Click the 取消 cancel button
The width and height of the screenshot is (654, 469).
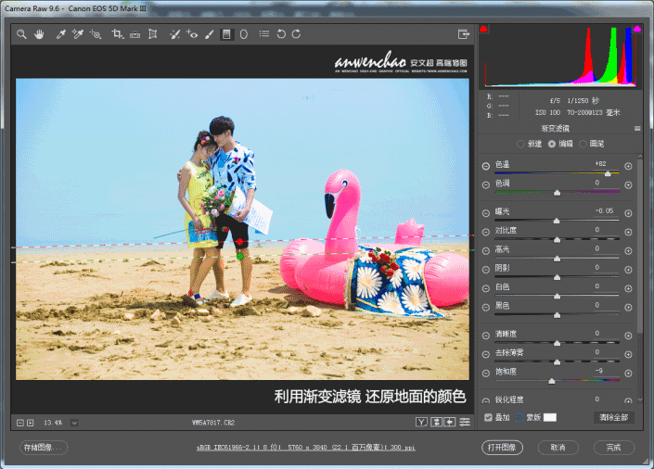click(558, 448)
